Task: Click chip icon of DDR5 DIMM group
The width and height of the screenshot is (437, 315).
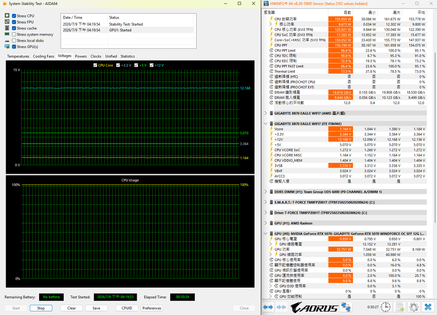Action: [x=271, y=192]
